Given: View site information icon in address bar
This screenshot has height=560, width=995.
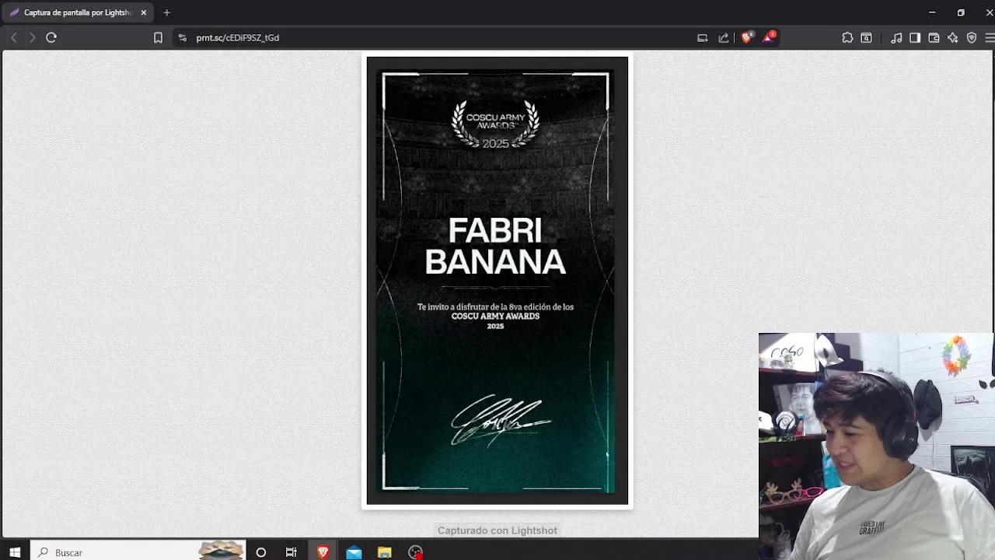Looking at the screenshot, I should tap(182, 37).
